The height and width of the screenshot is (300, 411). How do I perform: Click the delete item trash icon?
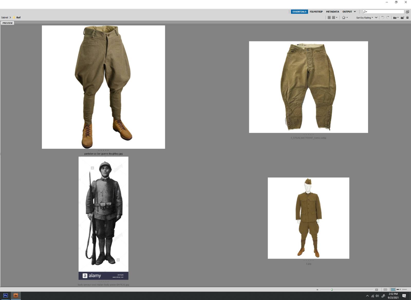pyautogui.click(x=407, y=17)
